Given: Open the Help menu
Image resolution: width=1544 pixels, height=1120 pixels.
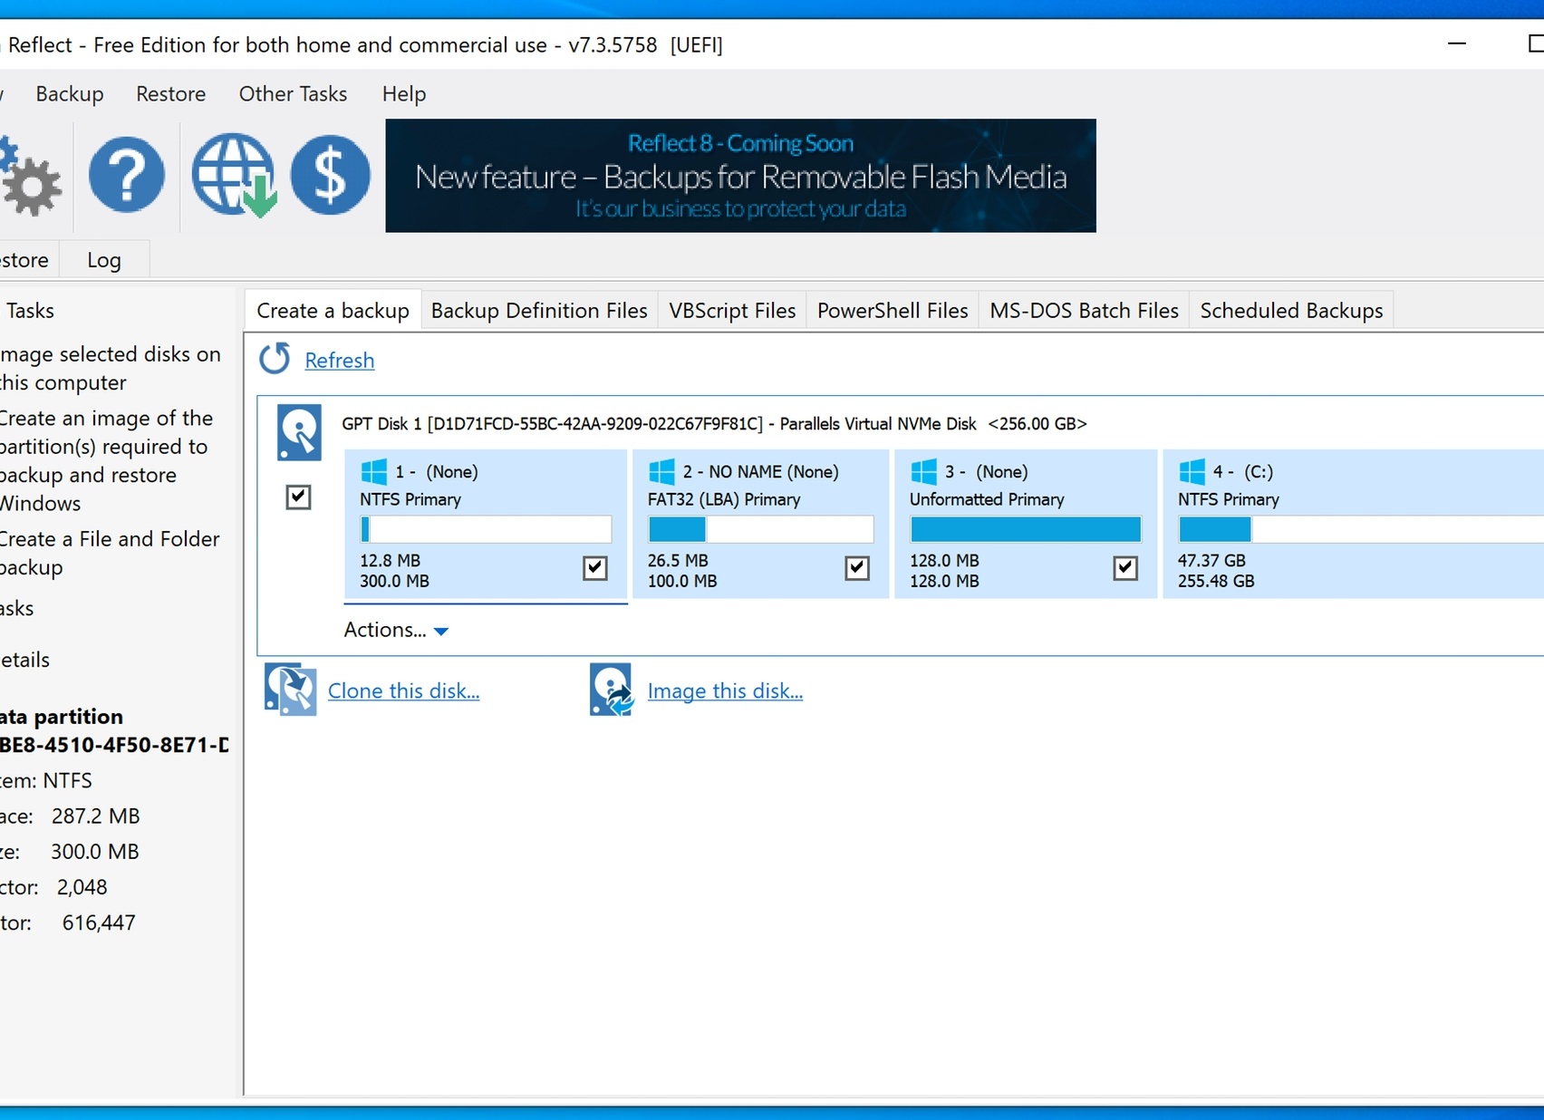Looking at the screenshot, I should [x=404, y=94].
